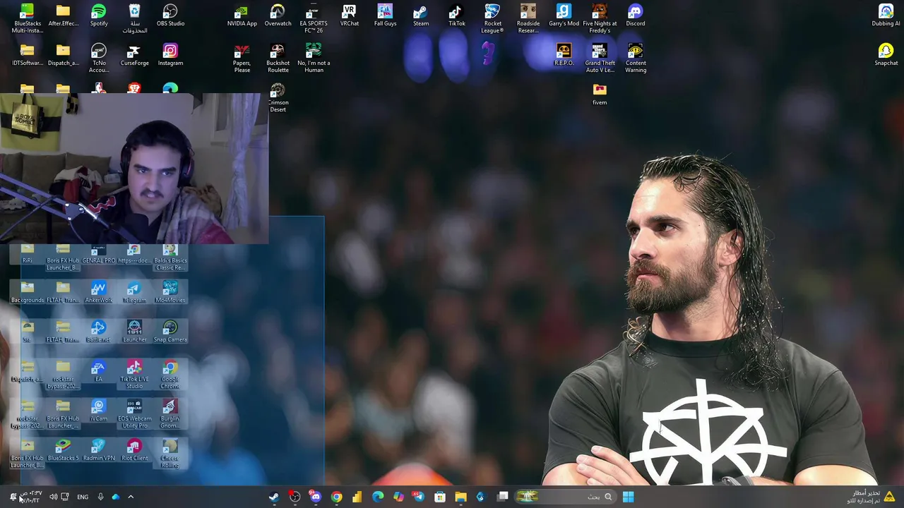
Task: Open EA SPORTS FC 26 shortcut
Action: point(314,18)
